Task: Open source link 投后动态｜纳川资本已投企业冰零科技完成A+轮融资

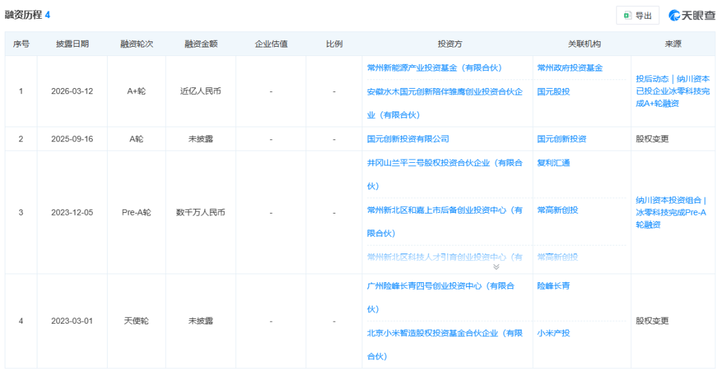Action: (673, 91)
